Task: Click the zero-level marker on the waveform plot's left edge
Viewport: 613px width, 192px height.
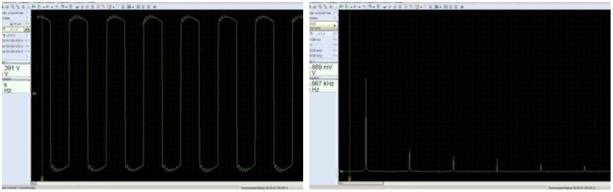Action: point(33,94)
